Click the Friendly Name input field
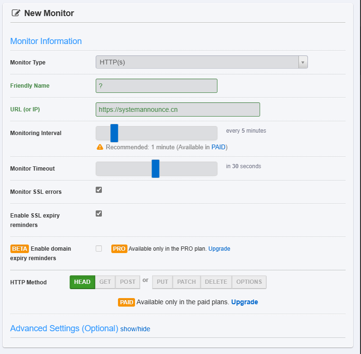 click(x=156, y=86)
